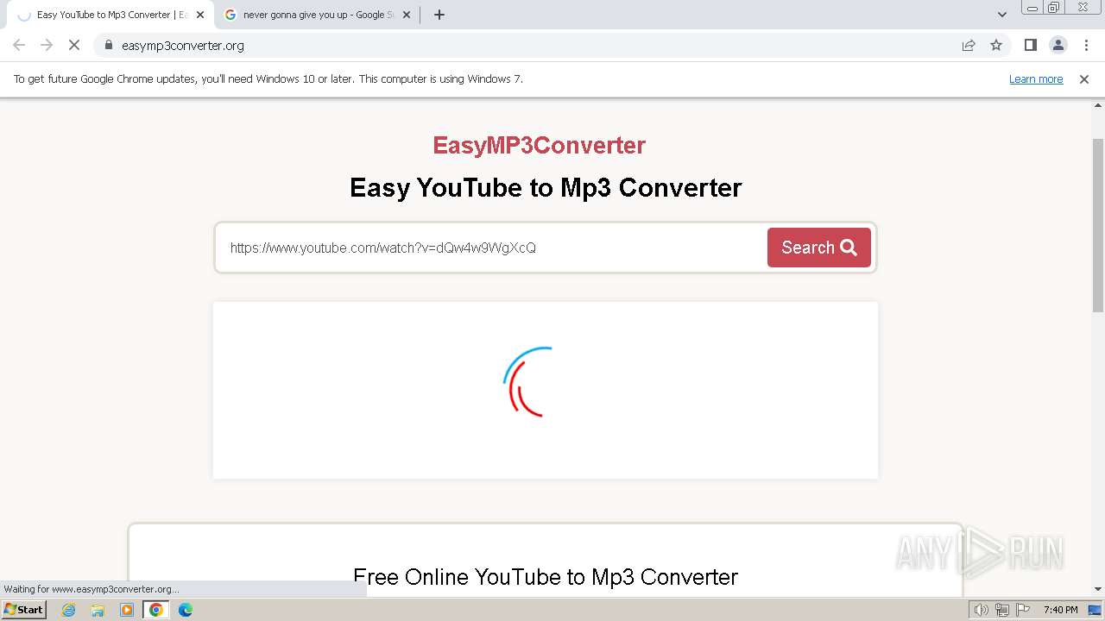Open the network tray icon

point(1002,610)
